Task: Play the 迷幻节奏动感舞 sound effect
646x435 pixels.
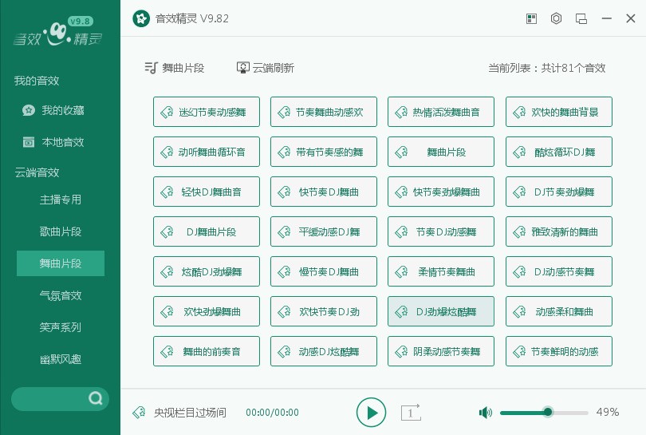Action: pos(207,112)
